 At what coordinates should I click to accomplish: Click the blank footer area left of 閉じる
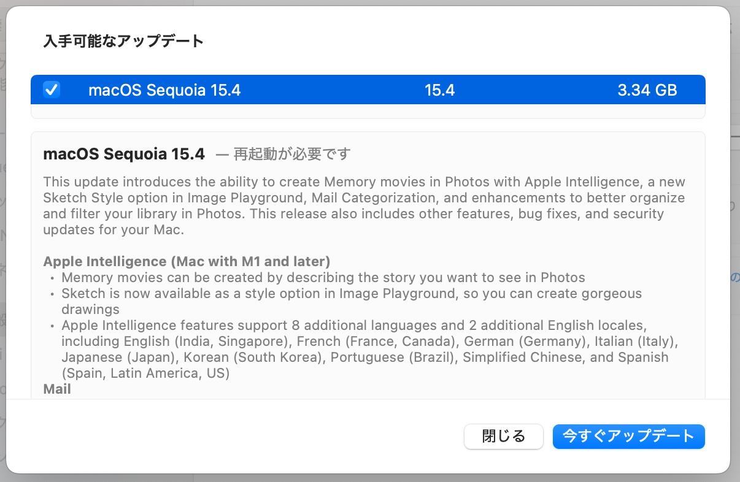[x=233, y=437]
